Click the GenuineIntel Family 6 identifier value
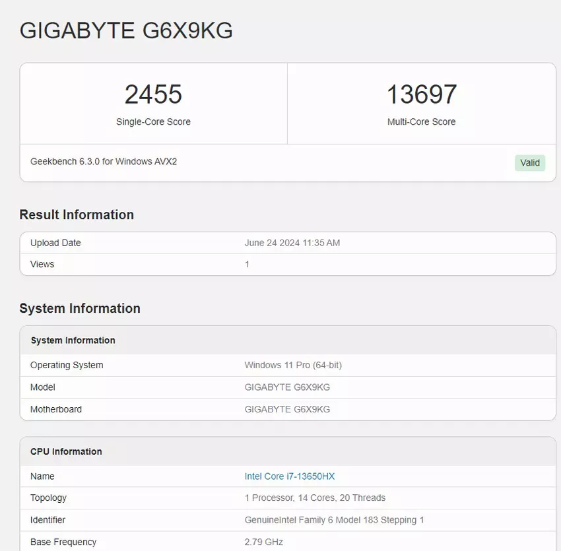The image size is (561, 551). coord(334,520)
